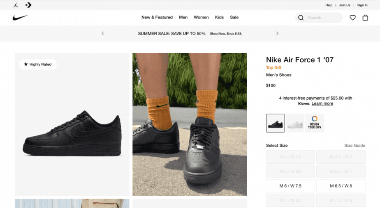Click the Help link
The height and width of the screenshot is (208, 380).
coord(329,5)
